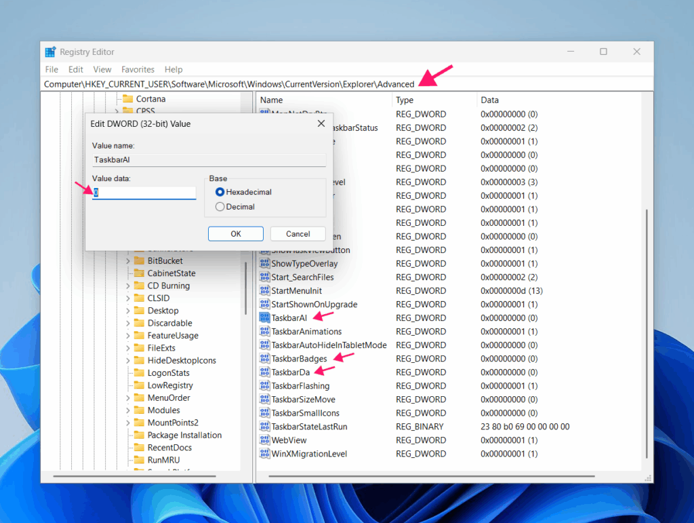Click the registry path address bar
The image size is (694, 523).
click(347, 84)
